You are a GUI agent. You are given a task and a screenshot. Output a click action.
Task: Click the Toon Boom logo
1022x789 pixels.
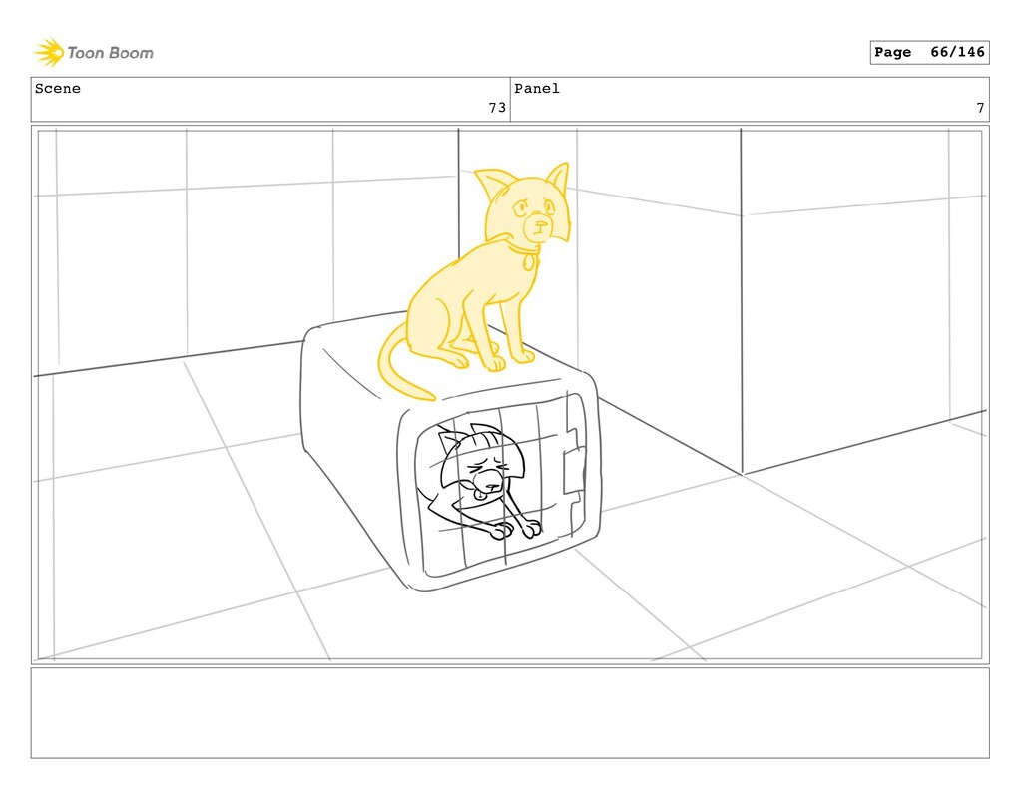click(x=94, y=53)
